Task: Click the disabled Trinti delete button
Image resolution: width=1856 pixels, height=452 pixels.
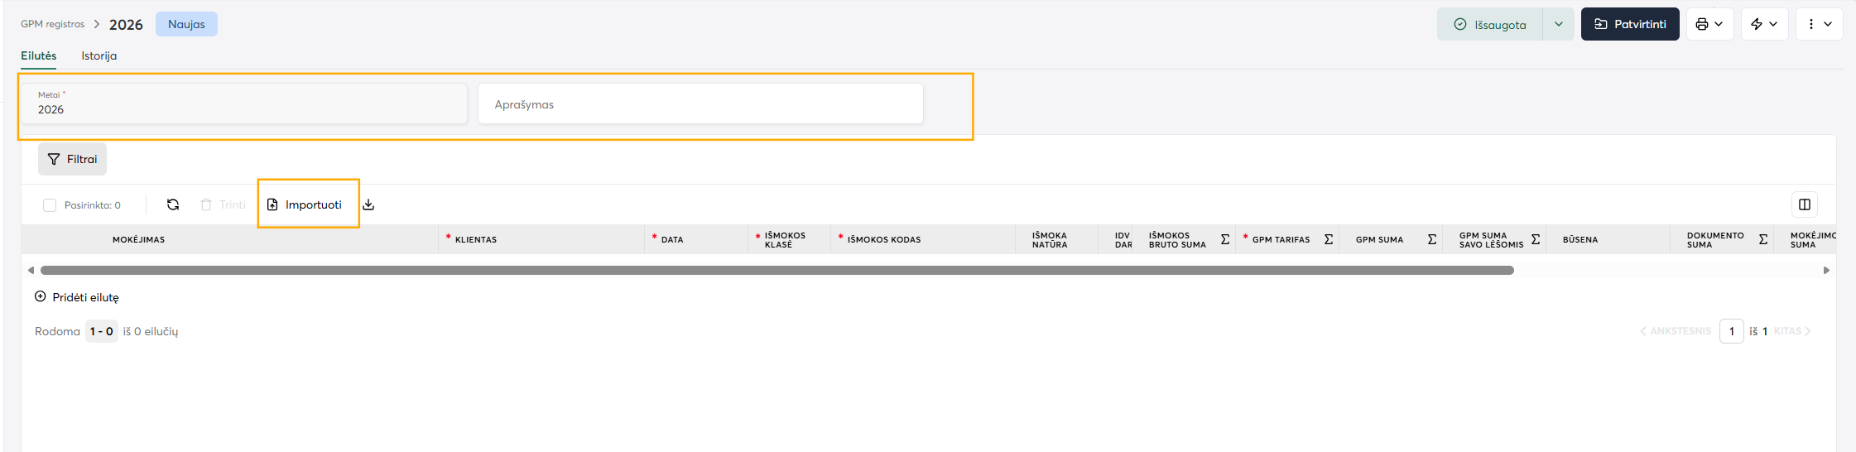Action: (x=223, y=204)
